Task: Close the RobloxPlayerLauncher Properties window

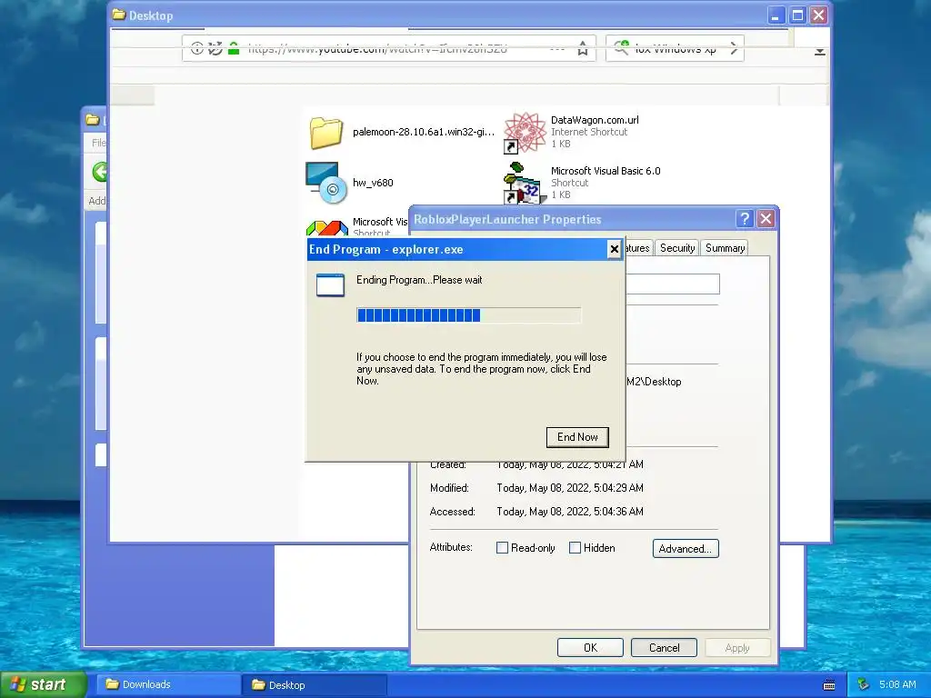Action: [766, 219]
